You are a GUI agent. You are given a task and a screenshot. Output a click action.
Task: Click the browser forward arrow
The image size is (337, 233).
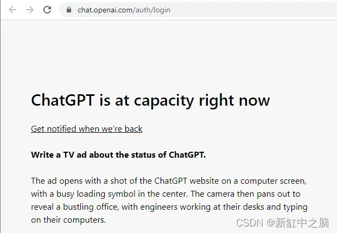pos(30,10)
